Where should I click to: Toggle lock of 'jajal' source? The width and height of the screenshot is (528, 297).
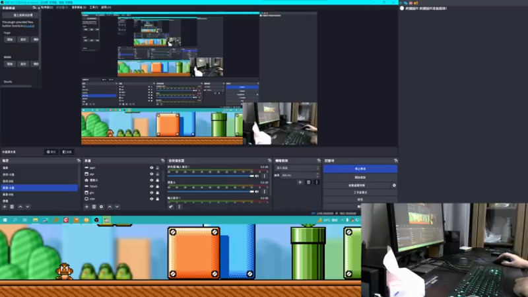(x=157, y=168)
